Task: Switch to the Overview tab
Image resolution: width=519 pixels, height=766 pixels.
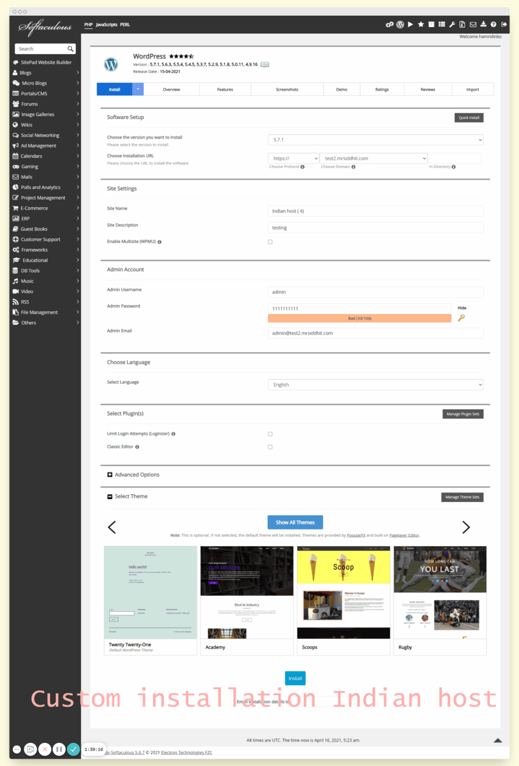Action: (x=171, y=89)
